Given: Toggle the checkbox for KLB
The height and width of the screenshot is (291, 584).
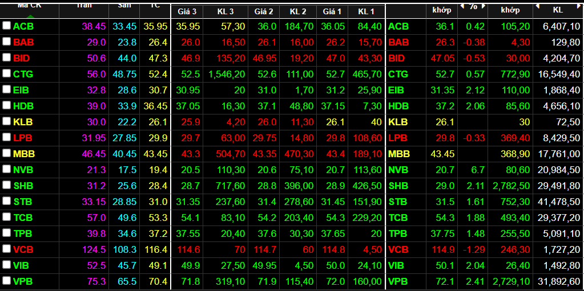Looking at the screenshot, I should pos(6,122).
